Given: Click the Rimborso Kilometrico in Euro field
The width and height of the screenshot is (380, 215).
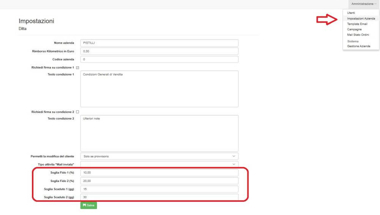Looking at the screenshot, I should (159, 51).
